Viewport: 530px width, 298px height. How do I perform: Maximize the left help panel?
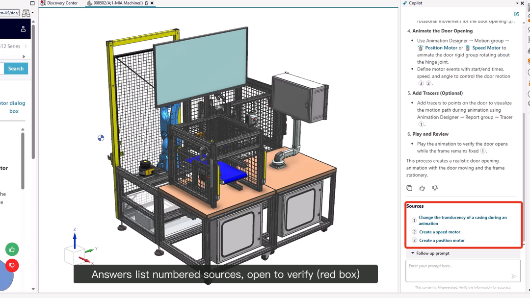(32, 3)
